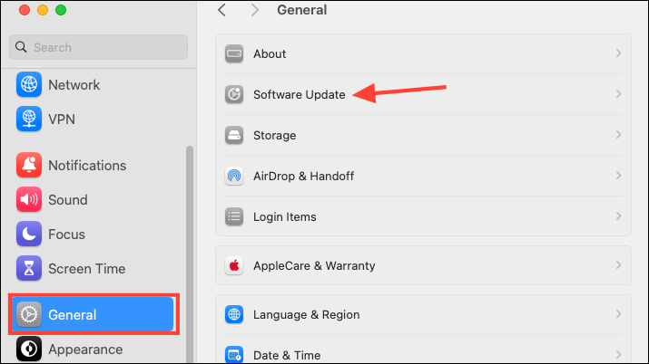This screenshot has width=649, height=364.
Task: Click the Software Update gear icon
Action: point(234,94)
